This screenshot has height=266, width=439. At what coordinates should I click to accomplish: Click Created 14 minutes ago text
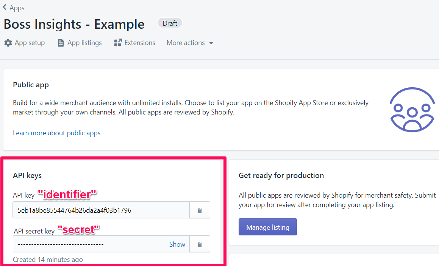click(48, 260)
